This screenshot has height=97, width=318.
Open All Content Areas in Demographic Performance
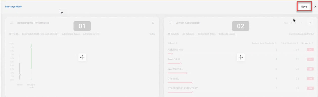71,34
